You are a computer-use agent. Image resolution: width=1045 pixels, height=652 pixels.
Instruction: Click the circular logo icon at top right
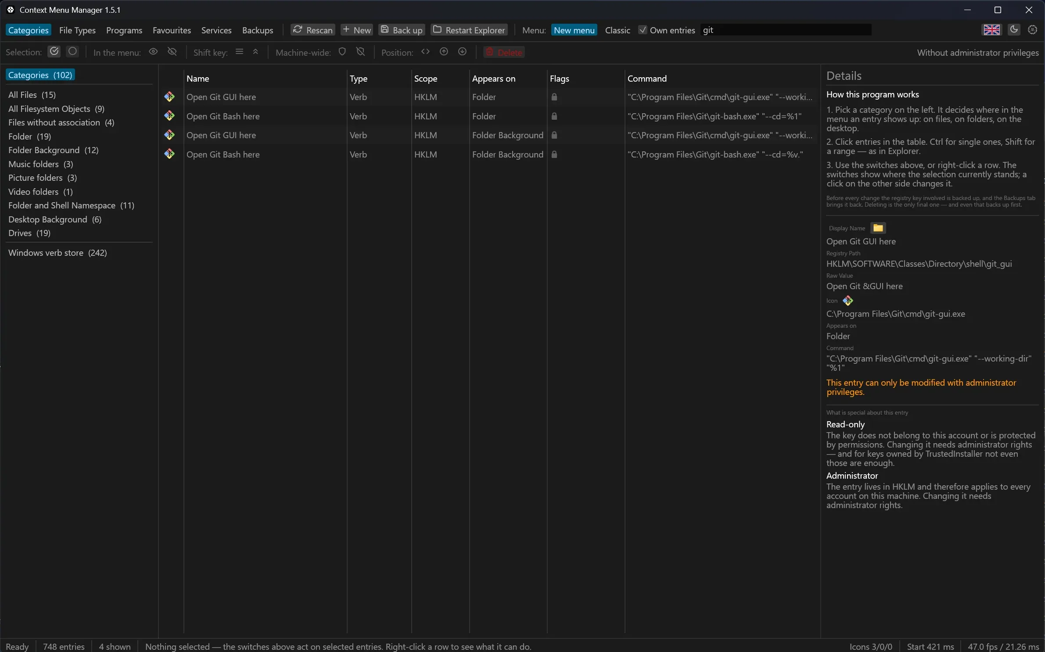[x=1033, y=29]
